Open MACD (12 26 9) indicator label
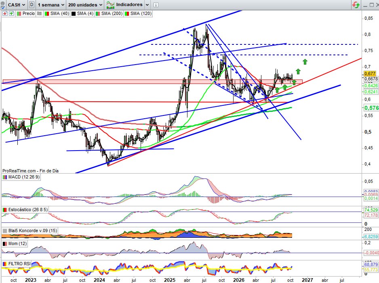Screen dimensions: 379x283 pos(24,177)
